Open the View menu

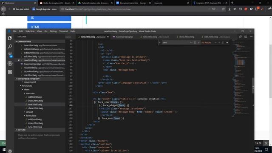coord(40,31)
